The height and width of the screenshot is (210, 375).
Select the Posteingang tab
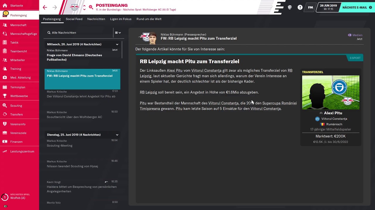[x=52, y=19]
